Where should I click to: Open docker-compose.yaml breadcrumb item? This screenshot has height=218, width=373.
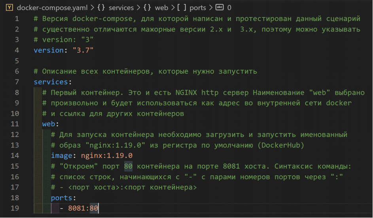[52, 8]
